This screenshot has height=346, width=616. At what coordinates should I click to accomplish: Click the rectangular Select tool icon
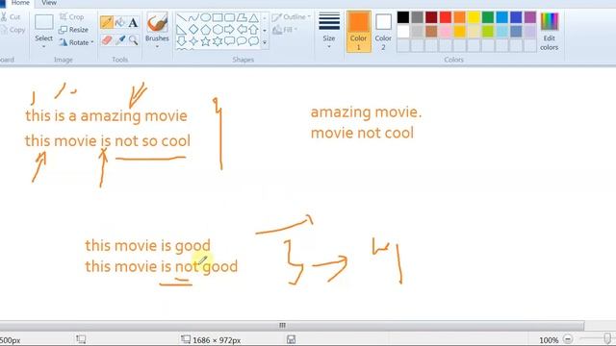43,22
